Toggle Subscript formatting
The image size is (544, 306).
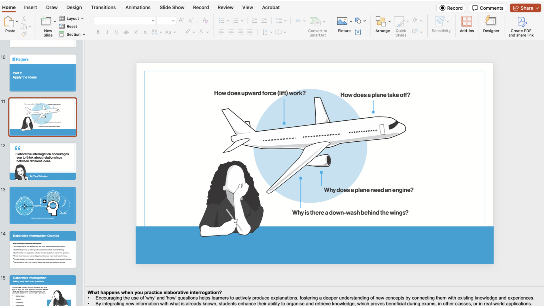coord(145,32)
